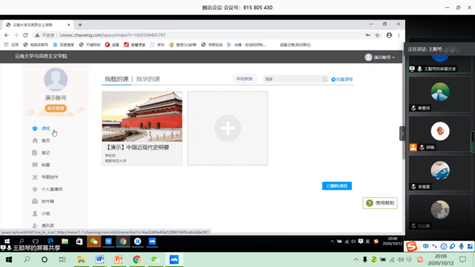Click 创建课程 link
The image size is (475, 267).
pos(343,79)
